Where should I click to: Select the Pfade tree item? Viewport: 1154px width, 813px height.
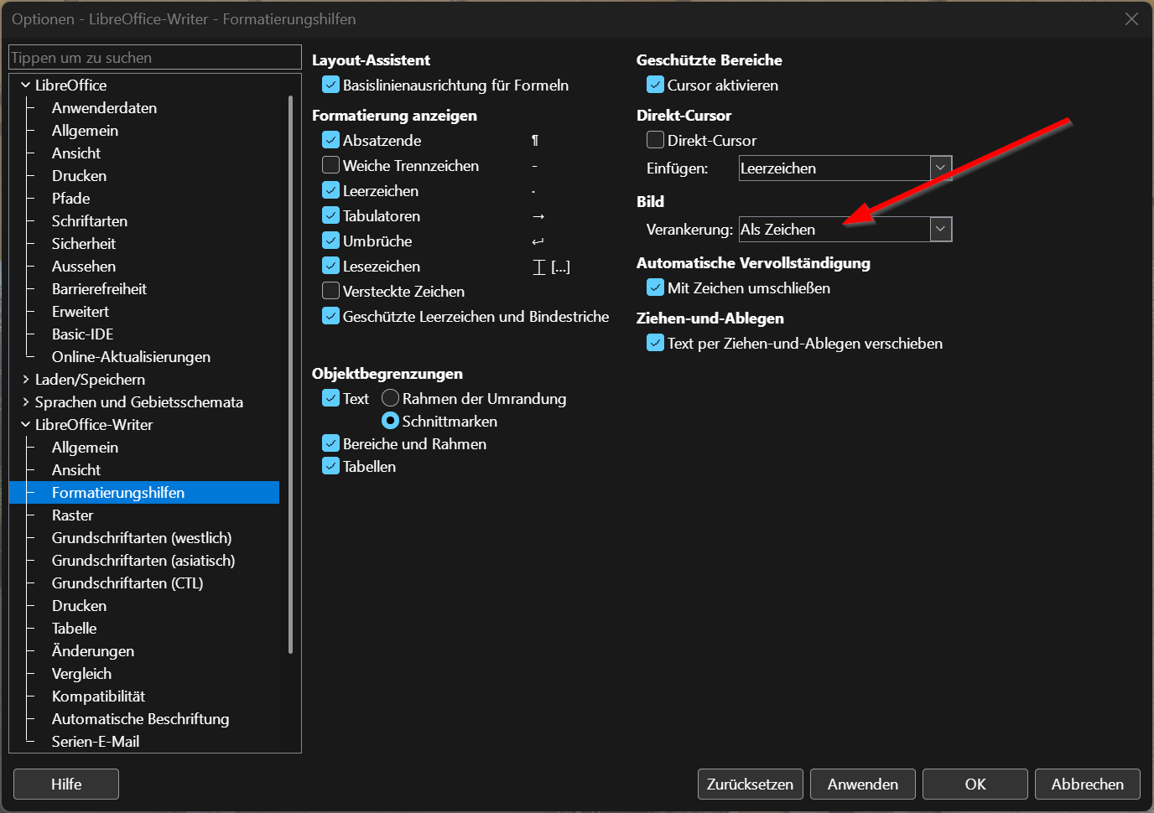click(70, 199)
